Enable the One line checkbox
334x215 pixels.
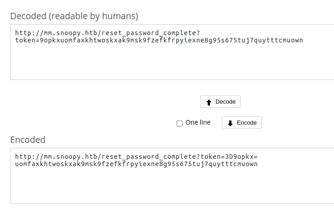[179, 123]
